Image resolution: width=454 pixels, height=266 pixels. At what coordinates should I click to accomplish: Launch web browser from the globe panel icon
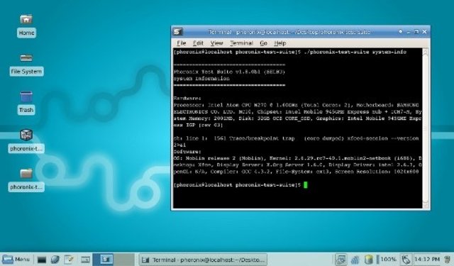[x=55, y=260]
